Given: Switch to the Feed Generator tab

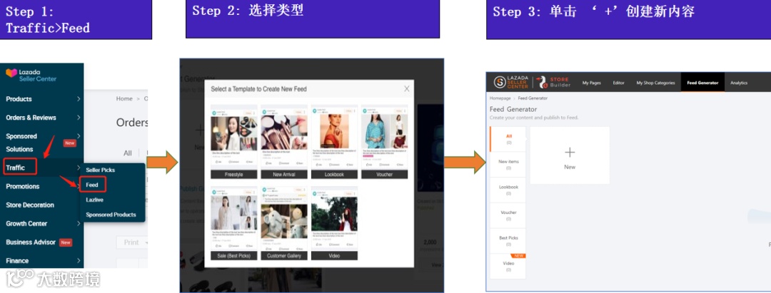Looking at the screenshot, I should [702, 83].
